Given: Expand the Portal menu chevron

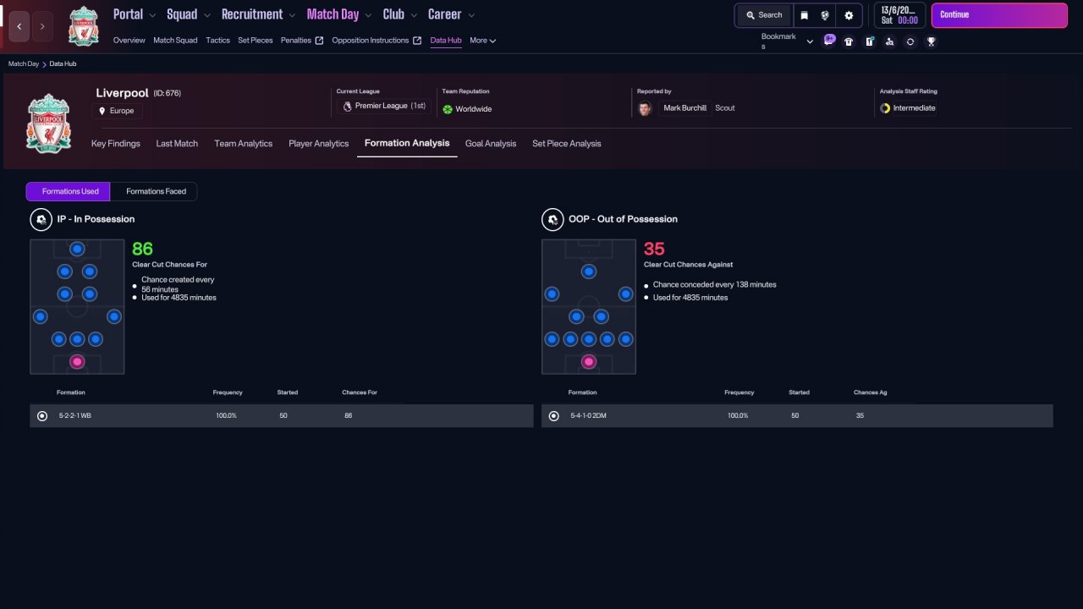Looking at the screenshot, I should (152, 15).
